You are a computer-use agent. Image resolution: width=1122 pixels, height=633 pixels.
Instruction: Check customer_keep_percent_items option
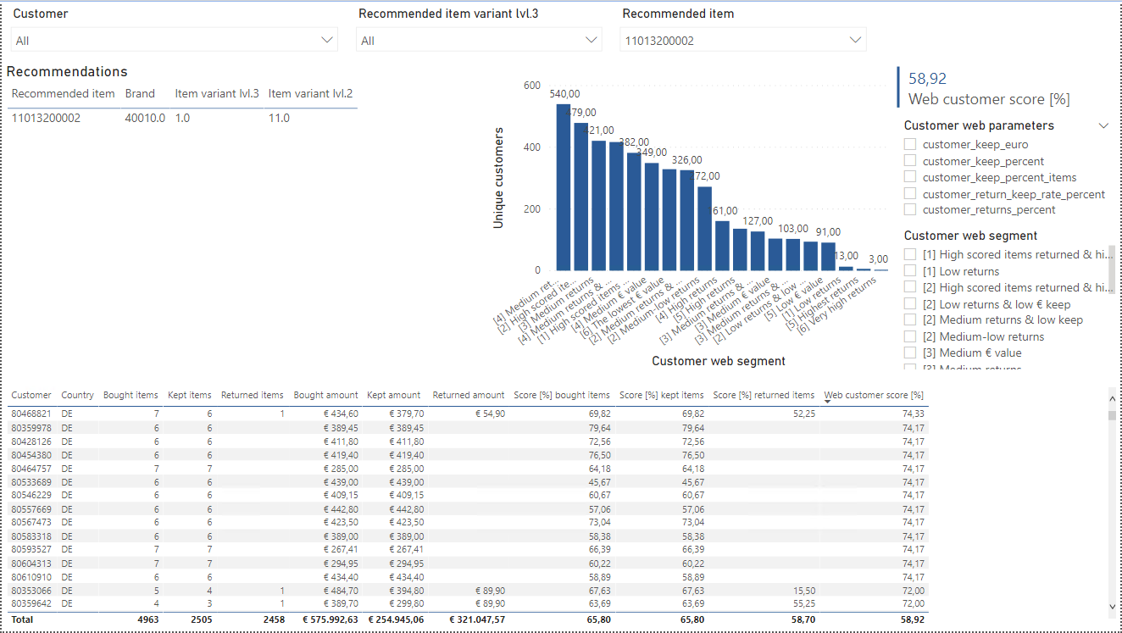[x=910, y=176]
